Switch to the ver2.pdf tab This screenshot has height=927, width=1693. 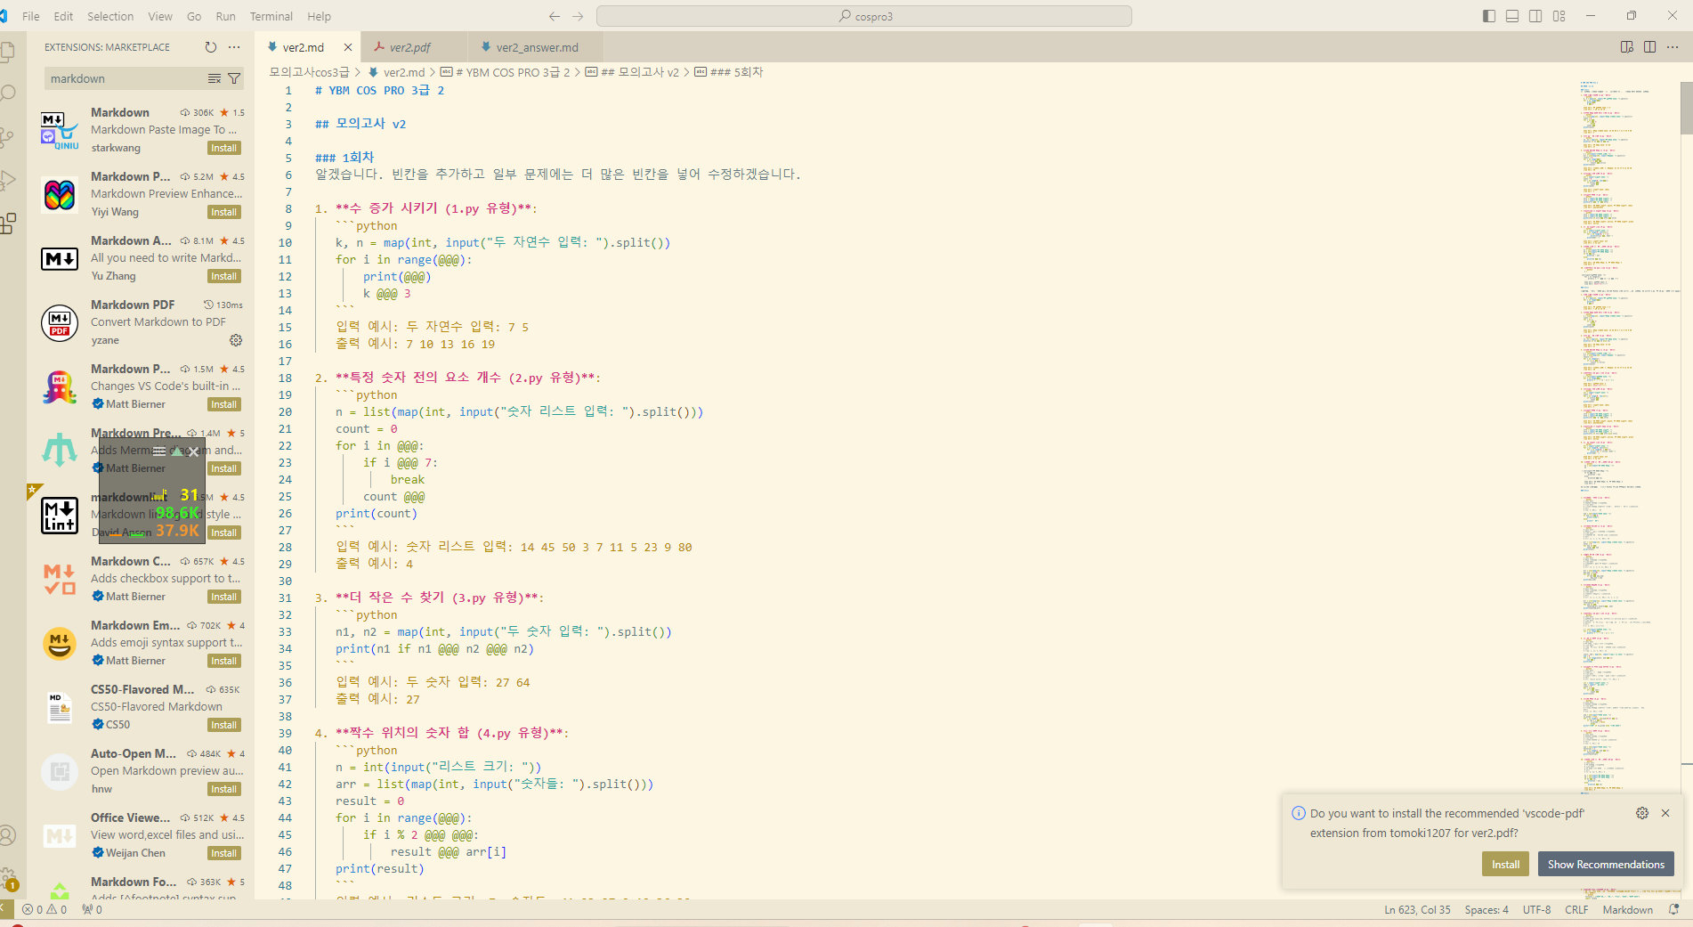[x=410, y=47]
